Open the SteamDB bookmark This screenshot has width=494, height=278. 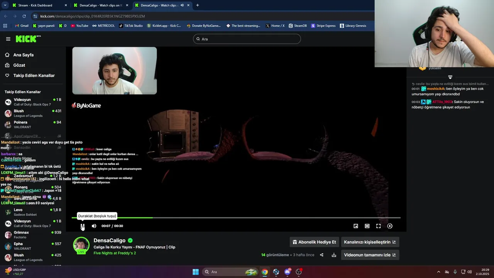[298, 26]
